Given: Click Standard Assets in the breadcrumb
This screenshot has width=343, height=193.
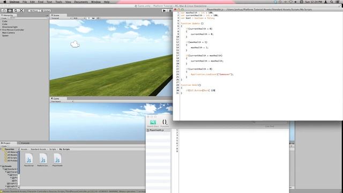Looking at the screenshot, I should point(38,149).
